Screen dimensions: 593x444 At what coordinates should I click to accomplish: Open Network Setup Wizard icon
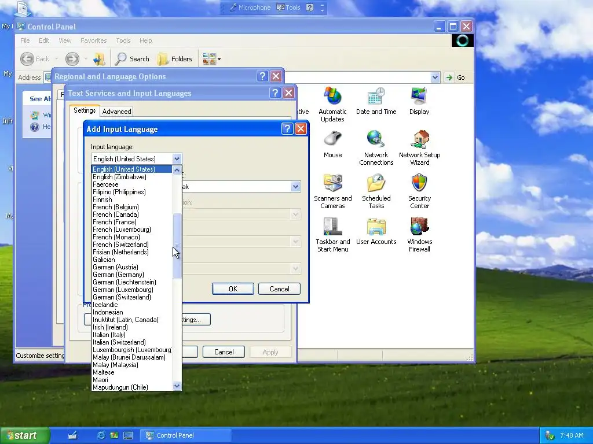pyautogui.click(x=419, y=148)
